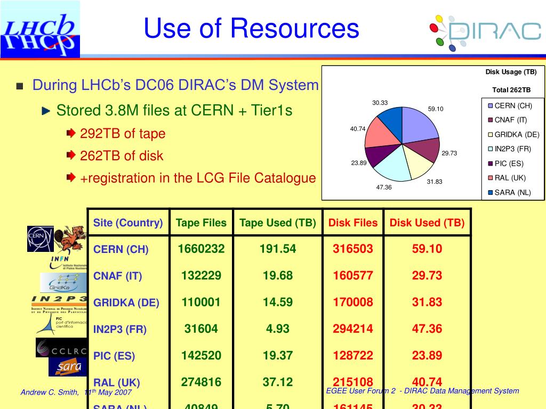
Task: Click the sara logo
Action: [x=68, y=367]
